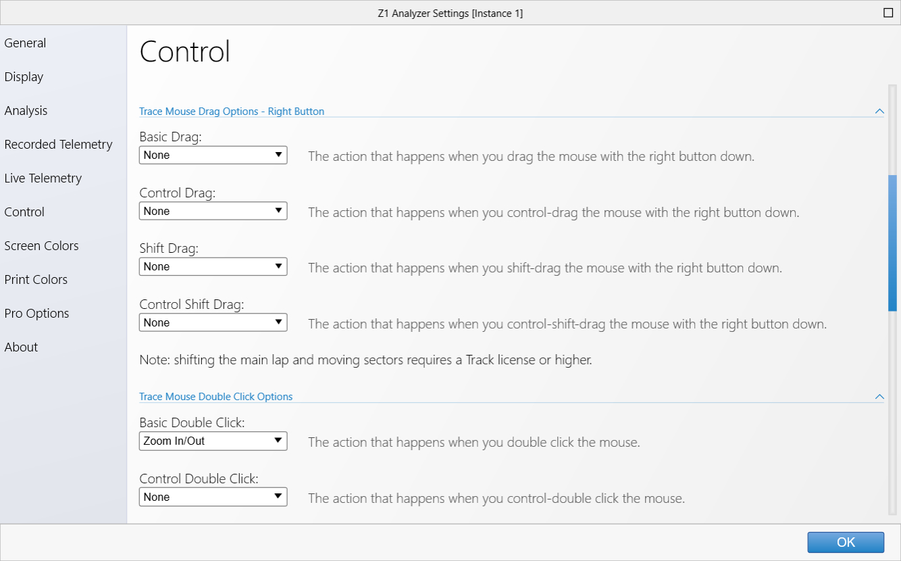Open the Basic Drag dropdown

point(213,155)
